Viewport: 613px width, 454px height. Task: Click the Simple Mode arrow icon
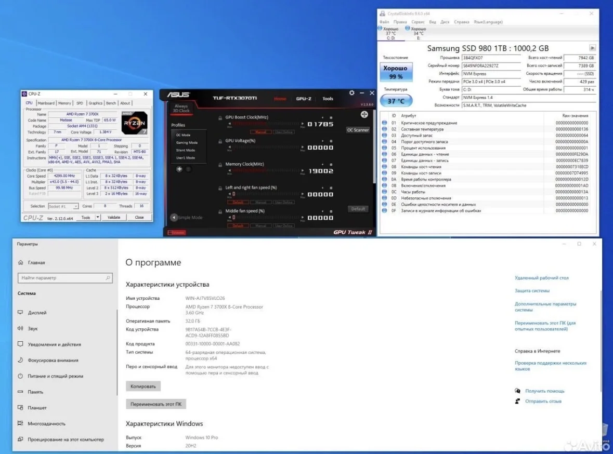pos(174,217)
